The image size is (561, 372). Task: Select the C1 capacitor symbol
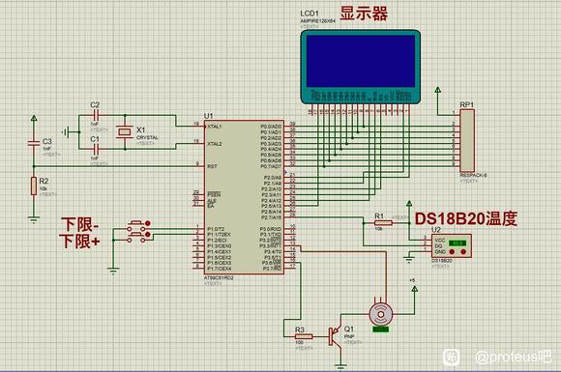click(x=96, y=149)
